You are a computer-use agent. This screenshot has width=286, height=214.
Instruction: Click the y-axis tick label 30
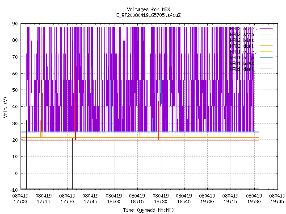pyautogui.click(x=15, y=123)
